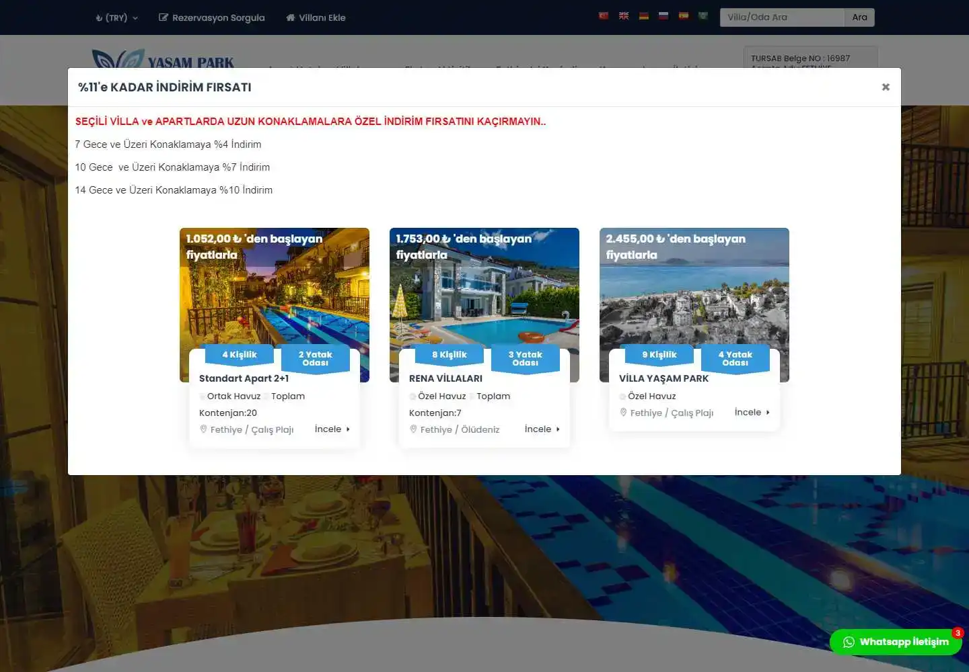The image size is (969, 672).
Task: Click 9 Kişilik badge on Villa Yaşam Park
Action: pyautogui.click(x=659, y=355)
